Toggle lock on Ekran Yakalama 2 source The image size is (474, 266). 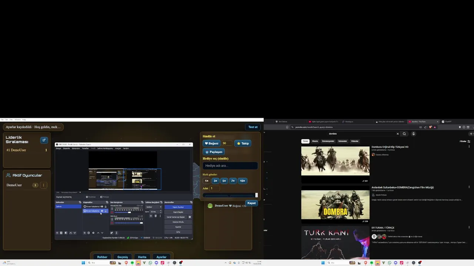(x=106, y=207)
